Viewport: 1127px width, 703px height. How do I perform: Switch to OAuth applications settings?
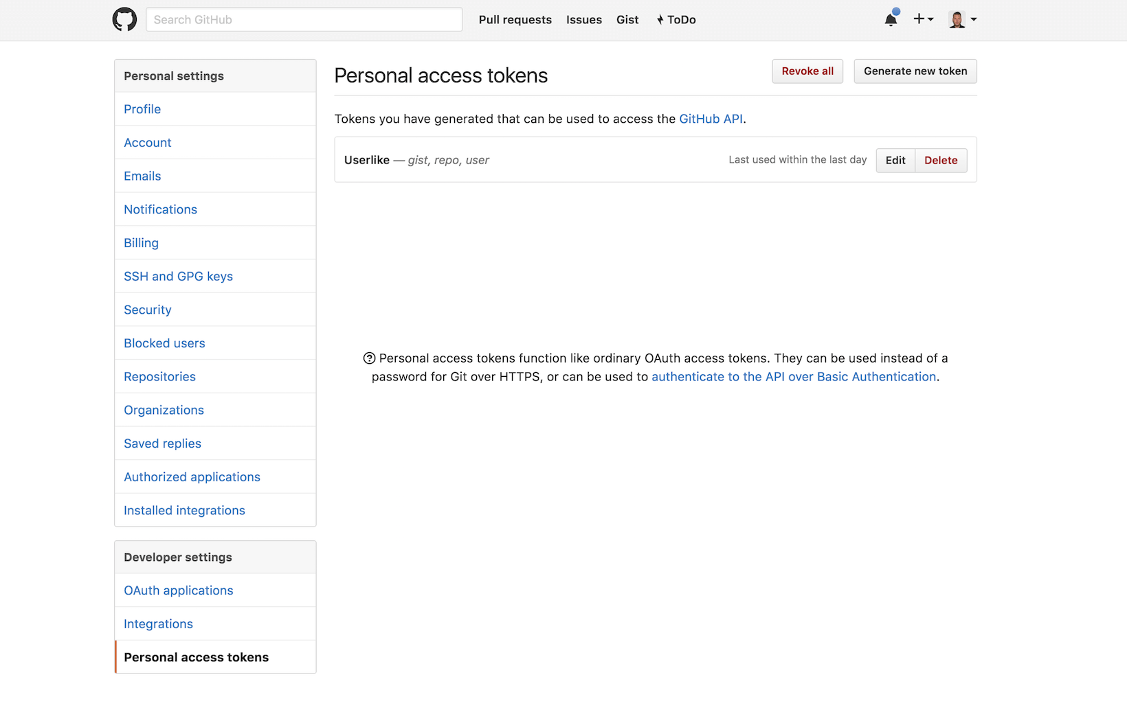178,590
